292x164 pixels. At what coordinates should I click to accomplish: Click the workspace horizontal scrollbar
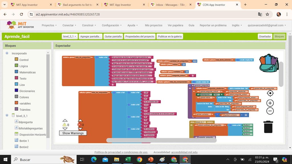161,140
